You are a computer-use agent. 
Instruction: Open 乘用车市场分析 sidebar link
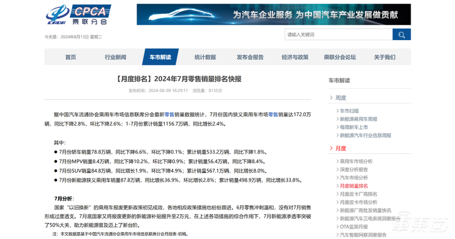point(356,161)
